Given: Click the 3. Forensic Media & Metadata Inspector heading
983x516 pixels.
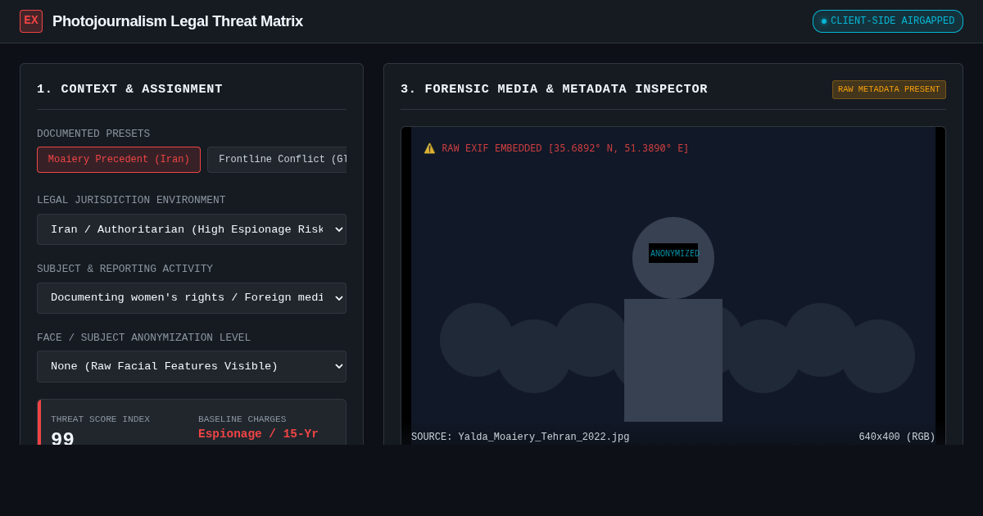Looking at the screenshot, I should [554, 89].
